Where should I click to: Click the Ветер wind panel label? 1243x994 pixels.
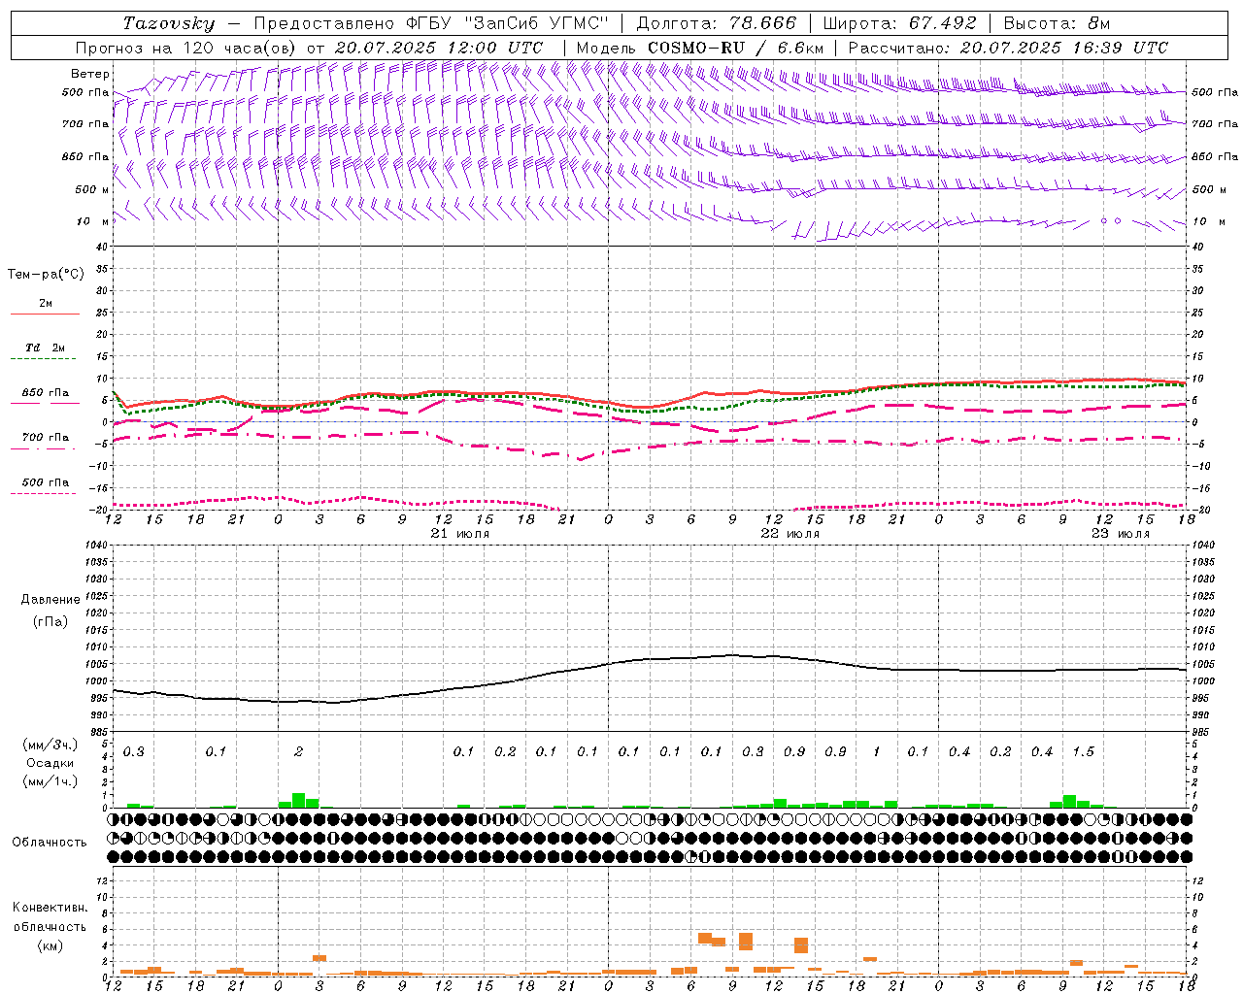pyautogui.click(x=90, y=74)
